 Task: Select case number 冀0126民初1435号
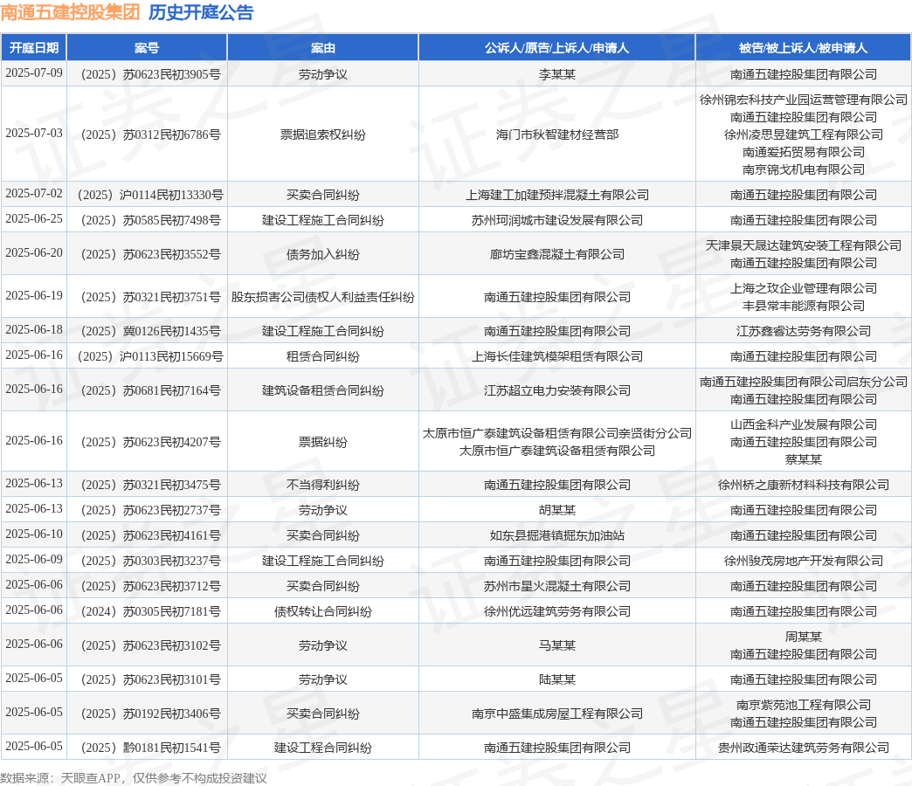point(150,331)
